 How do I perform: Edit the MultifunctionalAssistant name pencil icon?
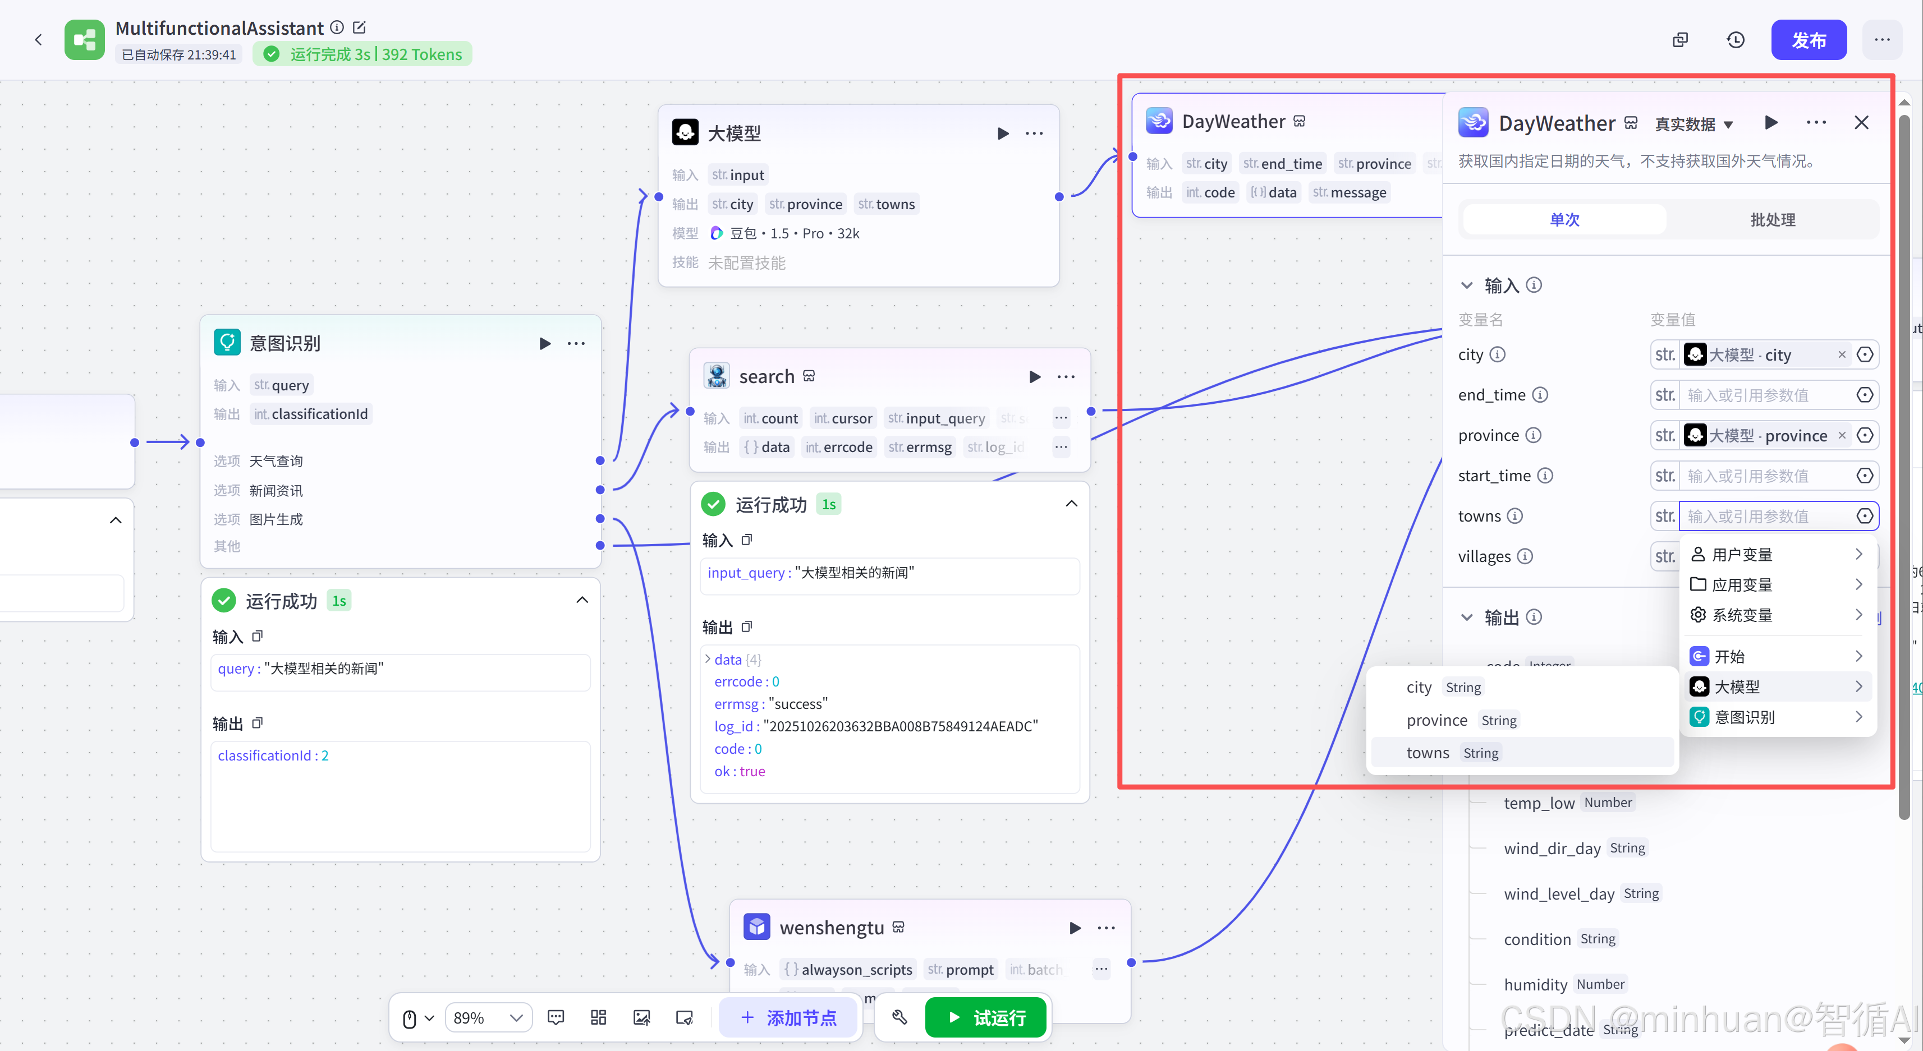point(359,27)
